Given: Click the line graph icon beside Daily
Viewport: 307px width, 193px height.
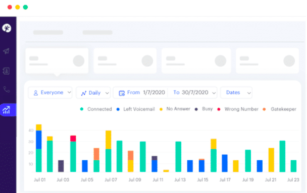Looking at the screenshot, I should point(84,93).
